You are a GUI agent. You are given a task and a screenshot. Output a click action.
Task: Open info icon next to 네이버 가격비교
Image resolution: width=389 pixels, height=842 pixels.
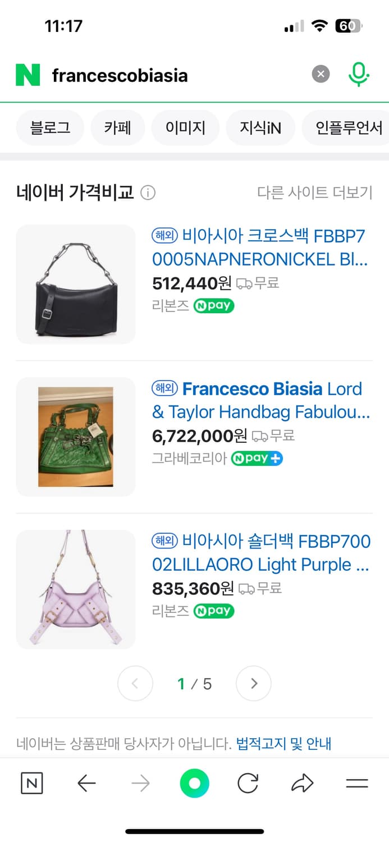pyautogui.click(x=148, y=193)
